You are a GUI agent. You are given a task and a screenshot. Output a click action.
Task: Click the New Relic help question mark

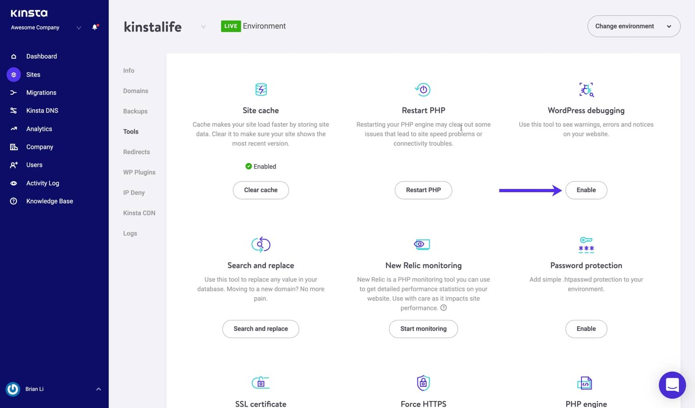click(x=443, y=308)
